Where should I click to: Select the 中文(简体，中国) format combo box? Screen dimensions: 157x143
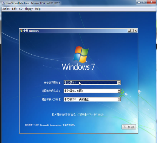click(92, 91)
